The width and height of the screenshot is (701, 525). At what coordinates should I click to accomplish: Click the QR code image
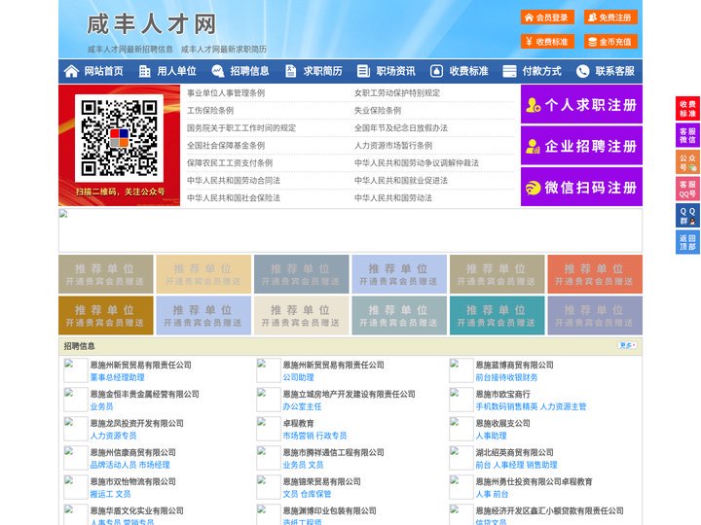[119, 138]
